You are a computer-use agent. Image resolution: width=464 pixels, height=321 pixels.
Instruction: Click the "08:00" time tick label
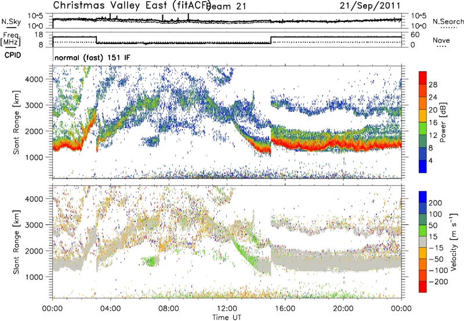tap(169, 309)
